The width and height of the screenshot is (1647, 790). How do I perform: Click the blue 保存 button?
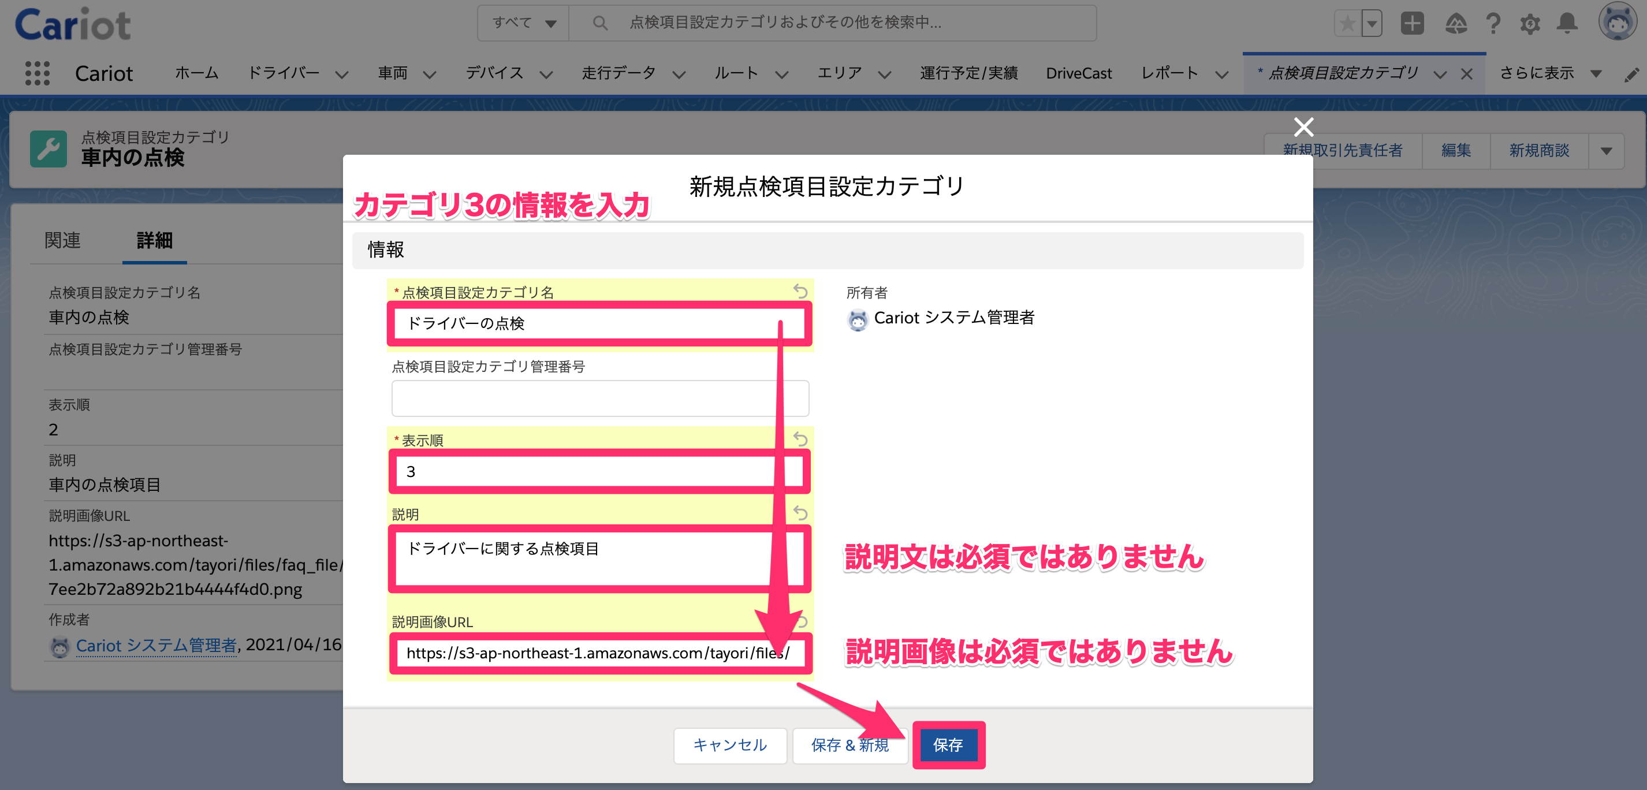pyautogui.click(x=948, y=746)
